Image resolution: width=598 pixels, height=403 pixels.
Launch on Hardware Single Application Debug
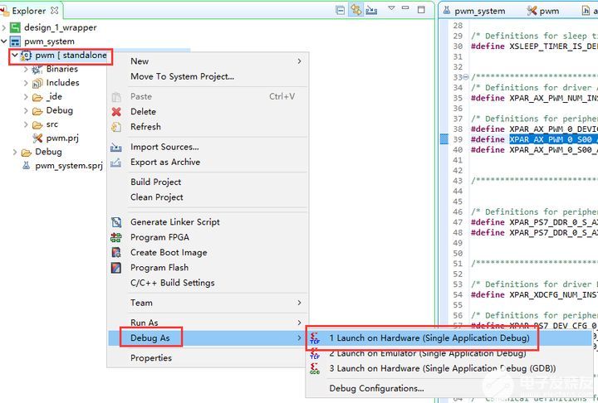click(x=450, y=337)
